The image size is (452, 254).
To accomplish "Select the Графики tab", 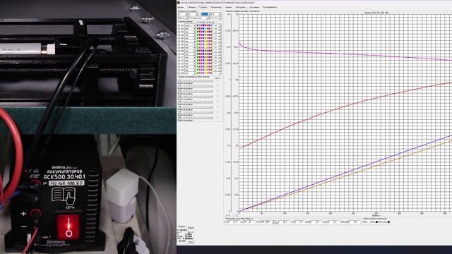I will [x=203, y=7].
